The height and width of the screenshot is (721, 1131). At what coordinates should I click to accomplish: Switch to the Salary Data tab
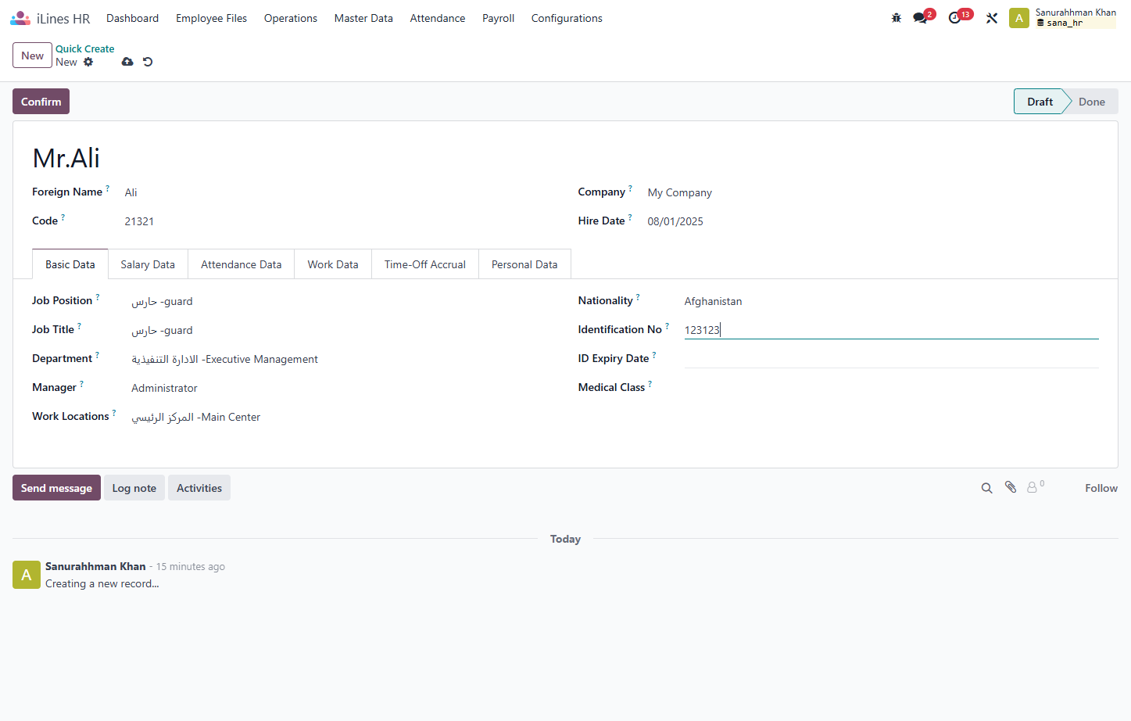pos(148,264)
